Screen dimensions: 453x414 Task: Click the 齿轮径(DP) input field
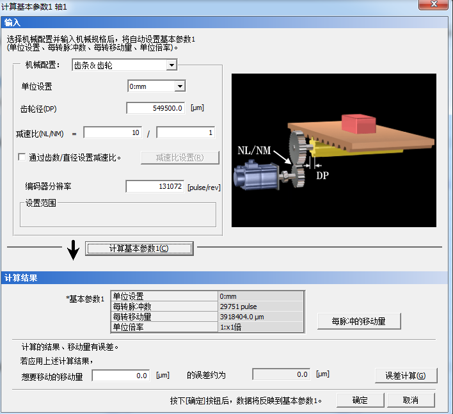pyautogui.click(x=155, y=108)
